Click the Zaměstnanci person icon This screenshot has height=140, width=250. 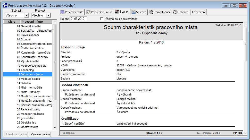[x=151, y=12]
